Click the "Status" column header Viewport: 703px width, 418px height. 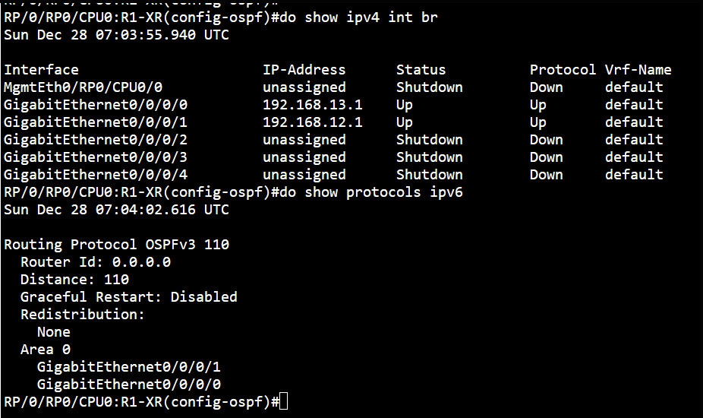[421, 70]
